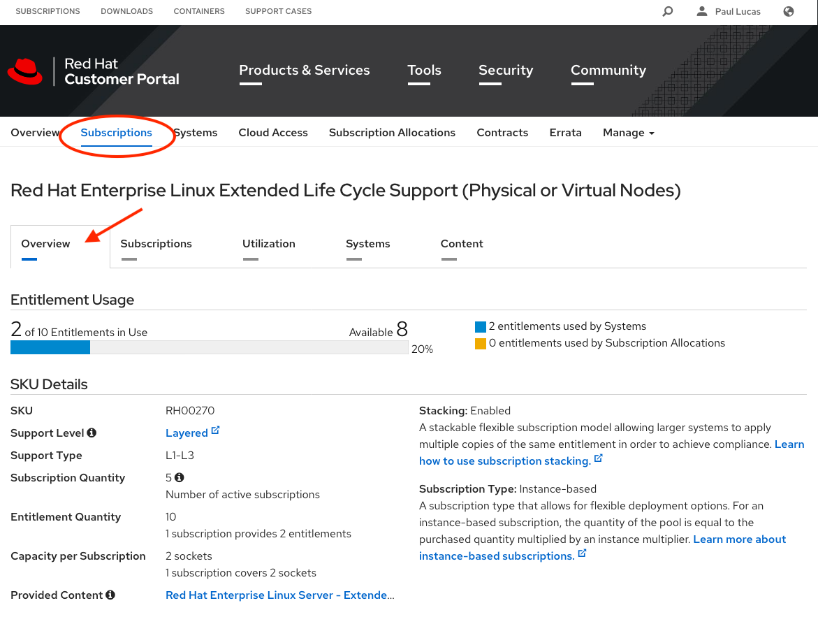Switch to the Utilization tab
The image size is (818, 624).
pyautogui.click(x=268, y=244)
